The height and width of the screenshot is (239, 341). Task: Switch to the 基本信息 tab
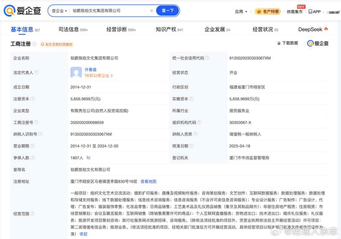(25, 29)
